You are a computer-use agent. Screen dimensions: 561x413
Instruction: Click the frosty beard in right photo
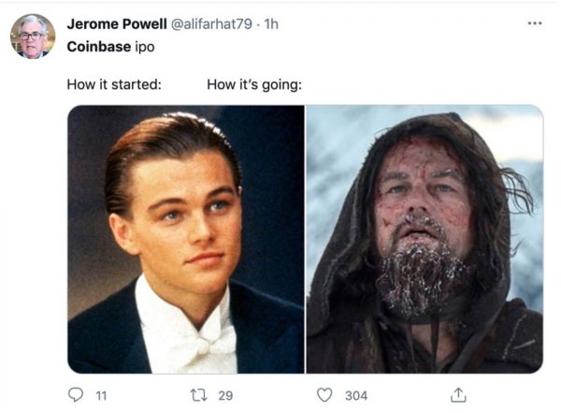click(419, 276)
